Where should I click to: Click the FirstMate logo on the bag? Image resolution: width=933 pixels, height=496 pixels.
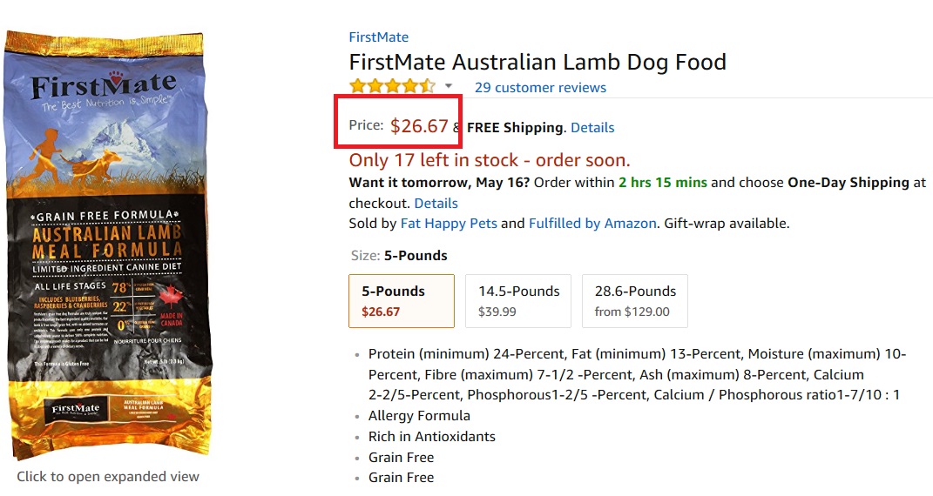pos(104,87)
